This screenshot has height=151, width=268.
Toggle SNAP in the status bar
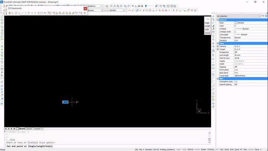179,150
